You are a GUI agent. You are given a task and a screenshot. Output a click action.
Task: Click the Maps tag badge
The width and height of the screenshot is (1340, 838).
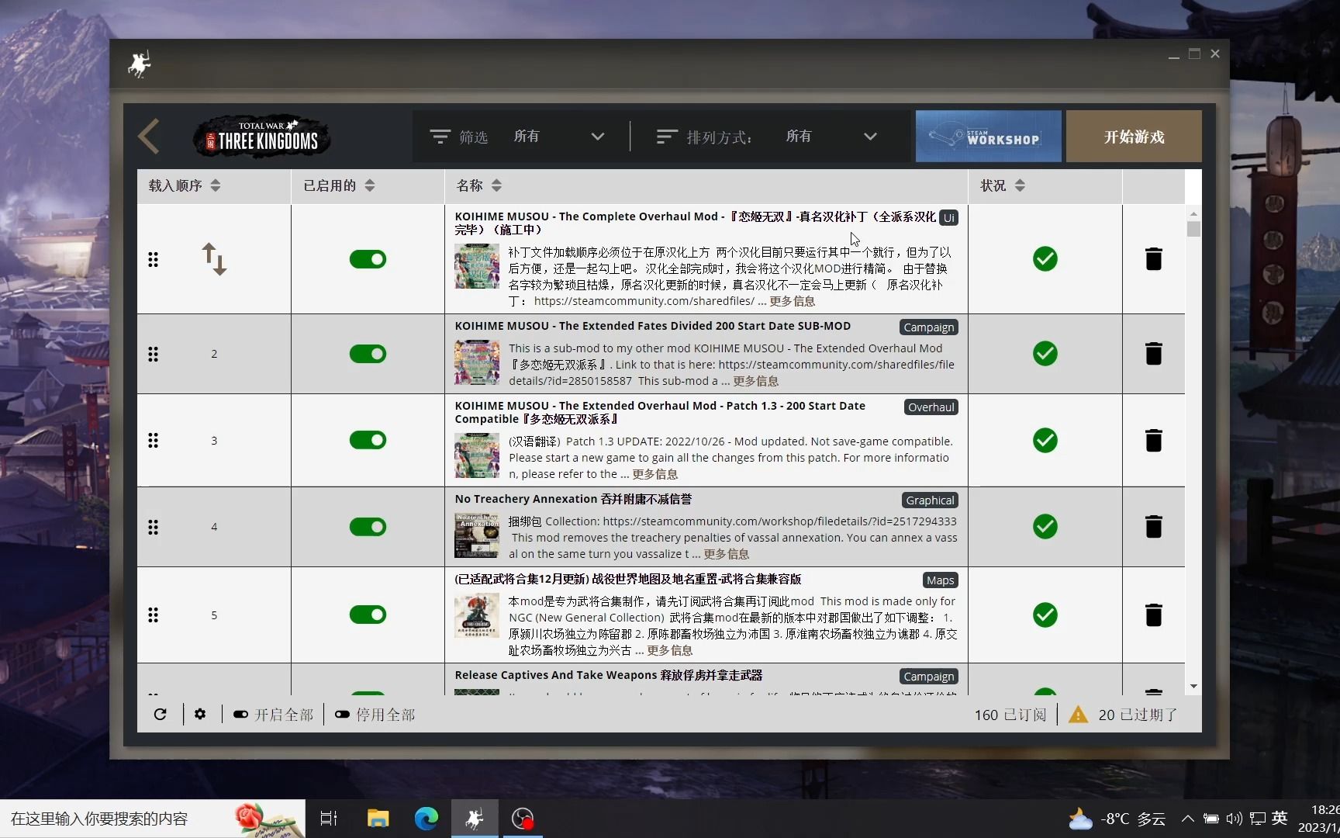[x=940, y=580]
